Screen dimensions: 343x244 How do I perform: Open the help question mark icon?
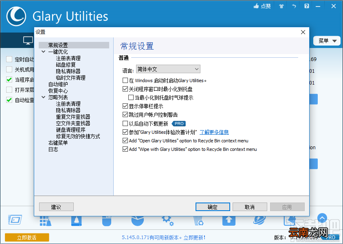coord(307,6)
